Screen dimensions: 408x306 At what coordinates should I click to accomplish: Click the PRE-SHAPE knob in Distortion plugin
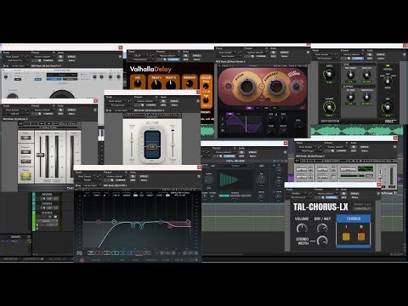tap(350, 75)
